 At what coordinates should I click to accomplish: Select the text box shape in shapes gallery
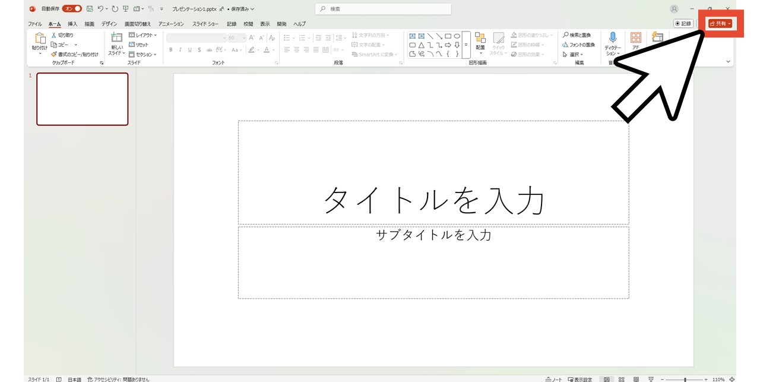coord(412,36)
